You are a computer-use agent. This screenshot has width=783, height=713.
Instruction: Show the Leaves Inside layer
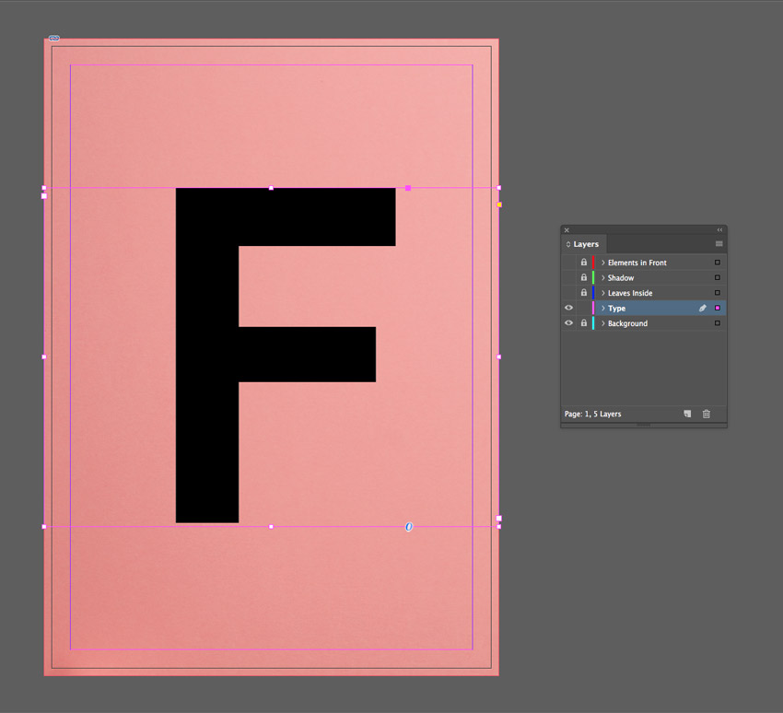(568, 293)
